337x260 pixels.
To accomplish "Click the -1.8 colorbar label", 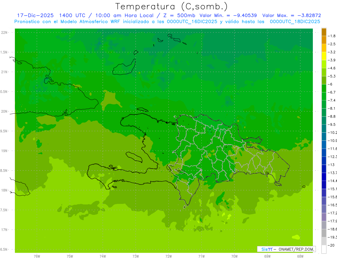I will pos(332,36).
